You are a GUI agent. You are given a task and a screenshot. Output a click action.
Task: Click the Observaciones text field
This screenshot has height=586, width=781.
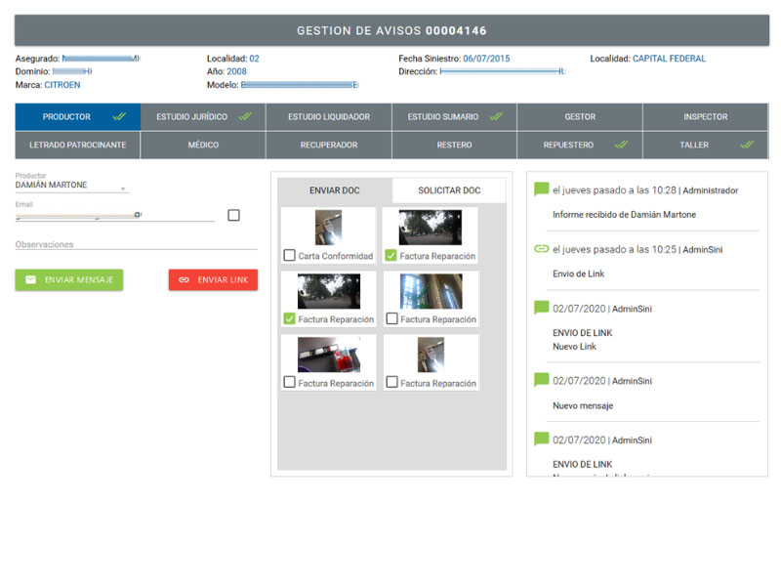(x=136, y=244)
